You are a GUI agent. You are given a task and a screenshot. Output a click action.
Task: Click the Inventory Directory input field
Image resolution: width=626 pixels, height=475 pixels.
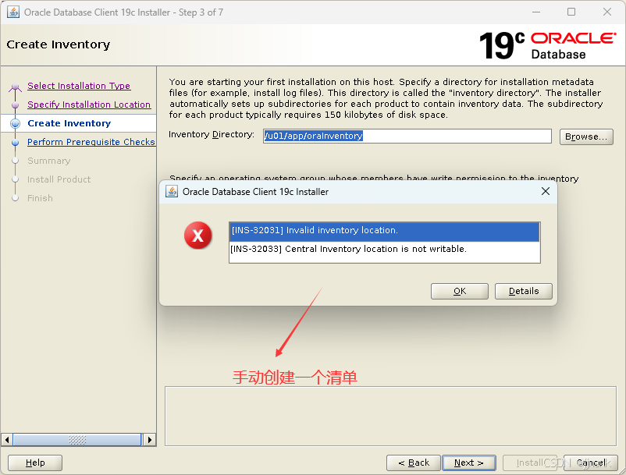coord(407,136)
